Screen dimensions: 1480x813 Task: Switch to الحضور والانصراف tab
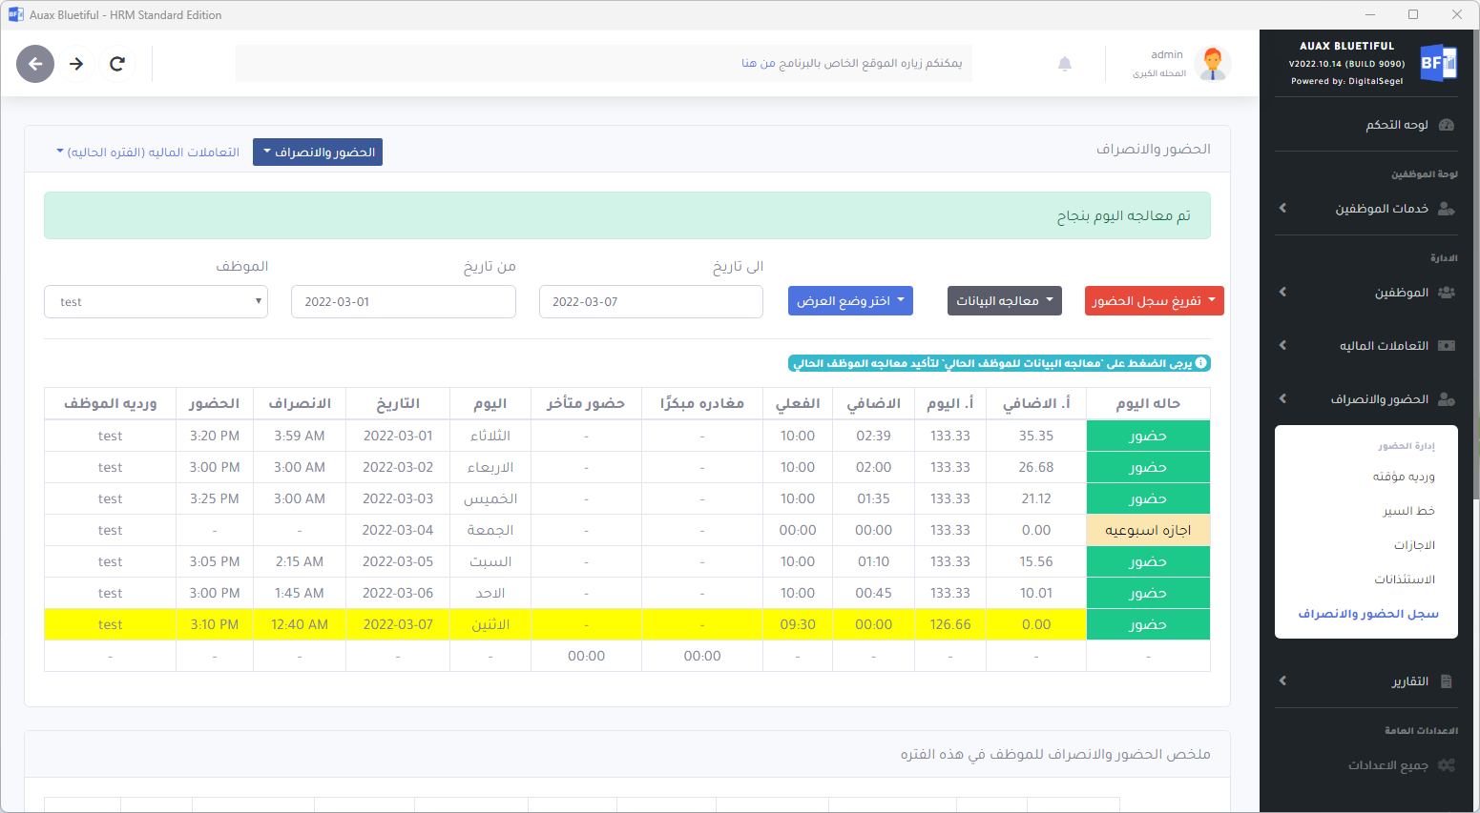(x=318, y=152)
